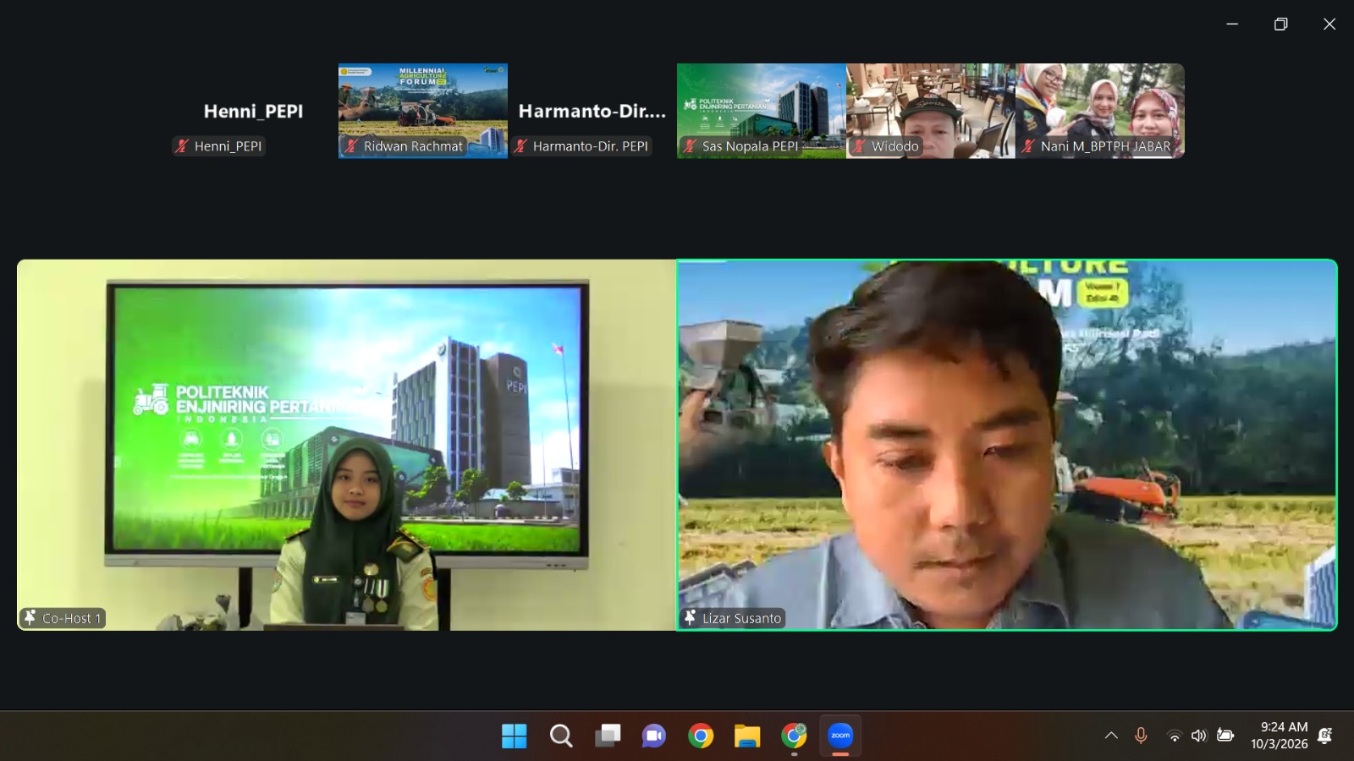Select the Henni_PEPI participant tile
This screenshot has width=1354, height=761.
click(254, 111)
